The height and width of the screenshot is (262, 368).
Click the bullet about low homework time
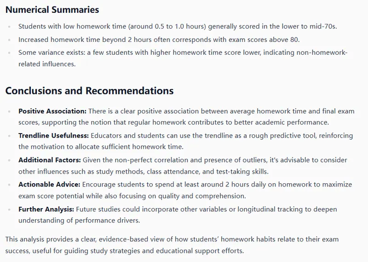coord(177,27)
